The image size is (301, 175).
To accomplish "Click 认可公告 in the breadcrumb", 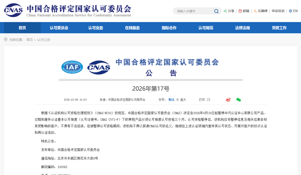I will click(x=44, y=40).
